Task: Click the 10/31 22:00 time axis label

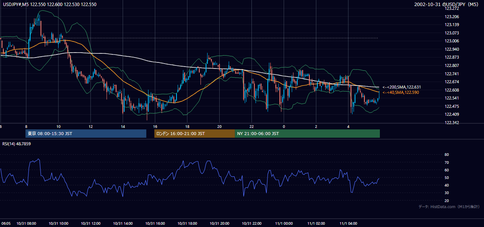Action: [251, 224]
